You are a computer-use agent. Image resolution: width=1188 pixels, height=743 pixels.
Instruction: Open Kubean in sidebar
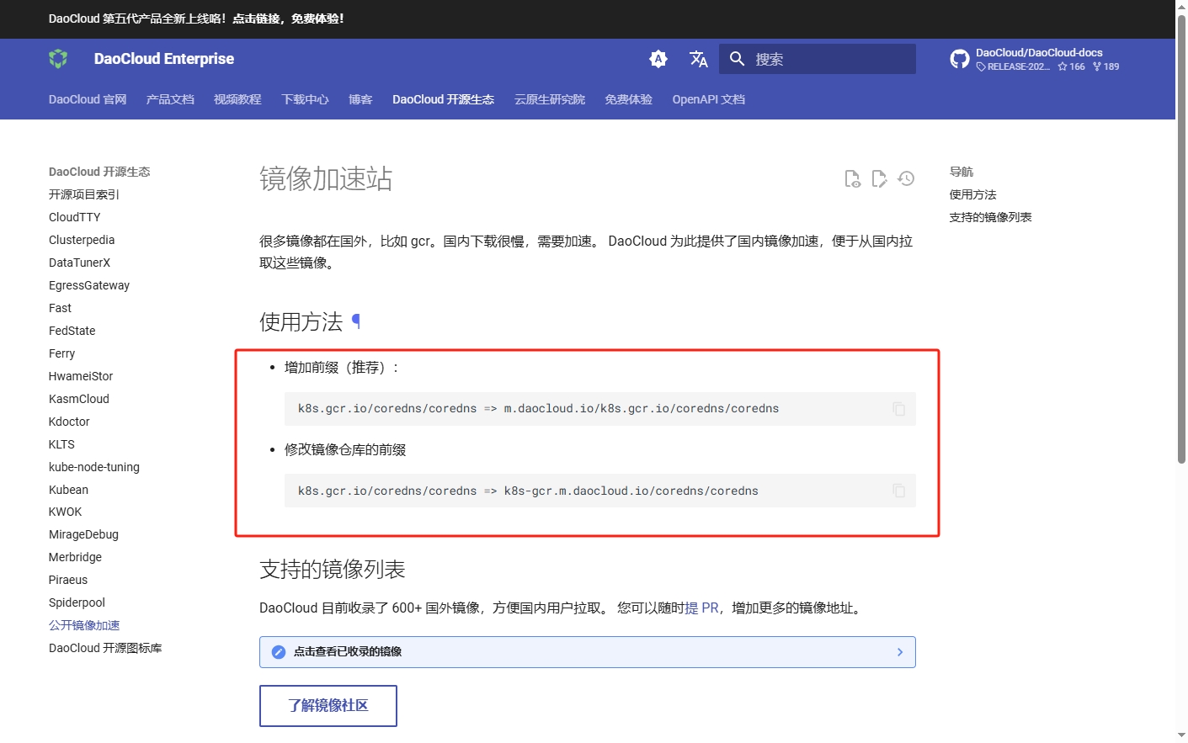tap(68, 490)
